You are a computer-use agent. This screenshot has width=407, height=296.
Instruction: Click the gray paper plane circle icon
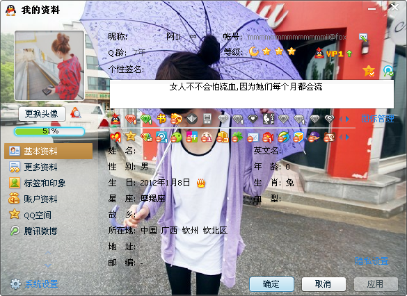pos(192,120)
